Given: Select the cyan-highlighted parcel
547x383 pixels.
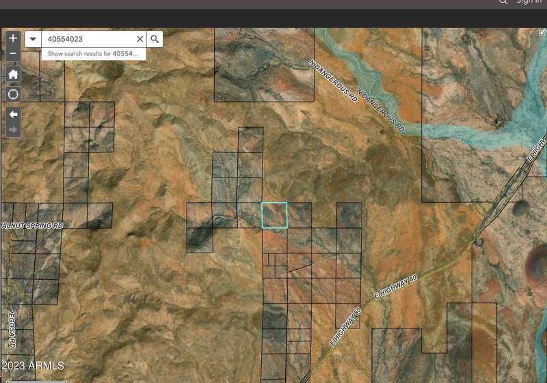Looking at the screenshot, I should pos(275,215).
